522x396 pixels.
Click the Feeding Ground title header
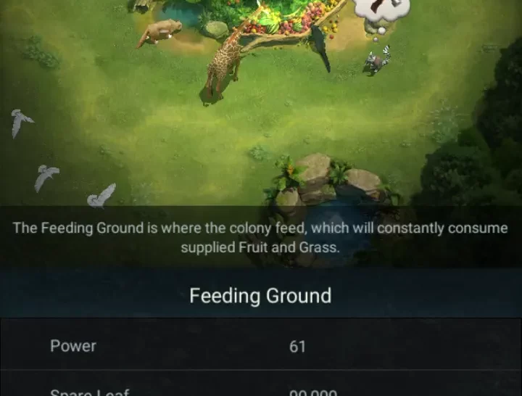tap(260, 296)
